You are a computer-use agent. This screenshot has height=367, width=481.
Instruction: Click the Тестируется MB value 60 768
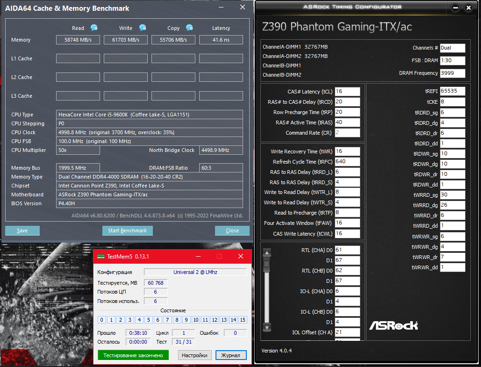point(156,283)
